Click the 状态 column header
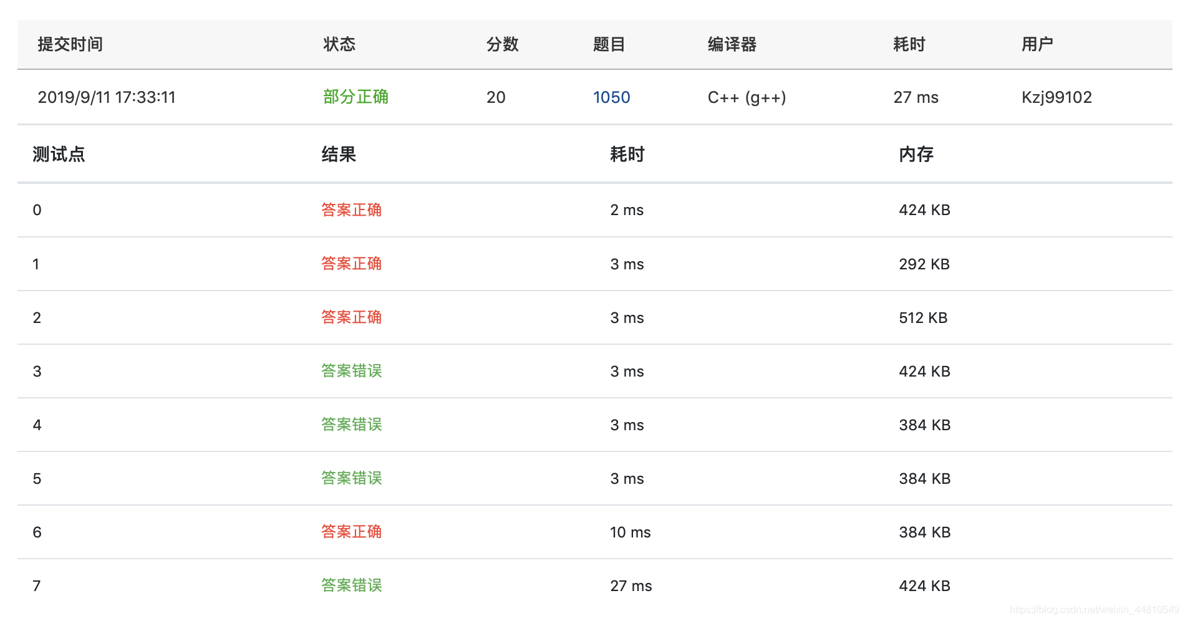This screenshot has width=1185, height=621. tap(339, 44)
